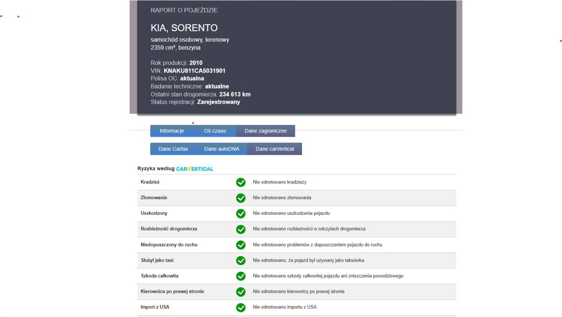Click the Kradzież row label
562x317 pixels.
click(x=150, y=182)
